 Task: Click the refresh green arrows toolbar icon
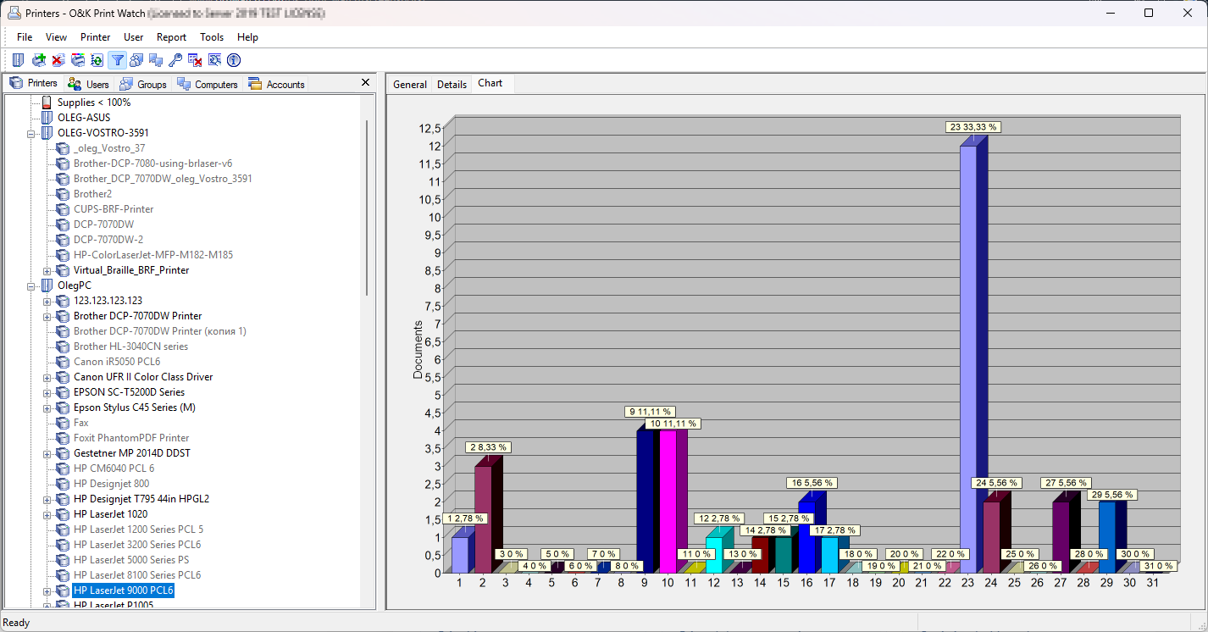click(97, 60)
